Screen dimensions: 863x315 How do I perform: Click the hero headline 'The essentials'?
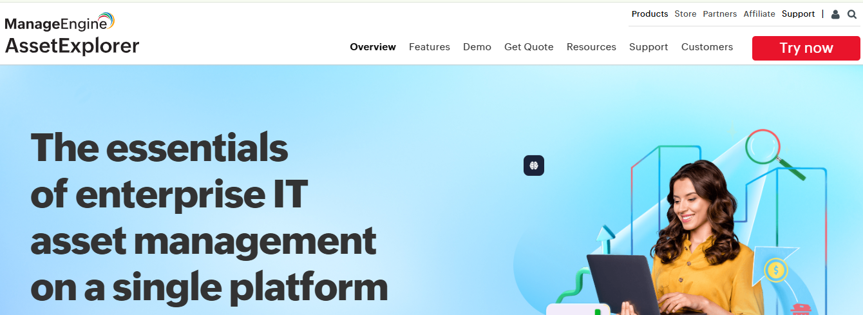159,147
